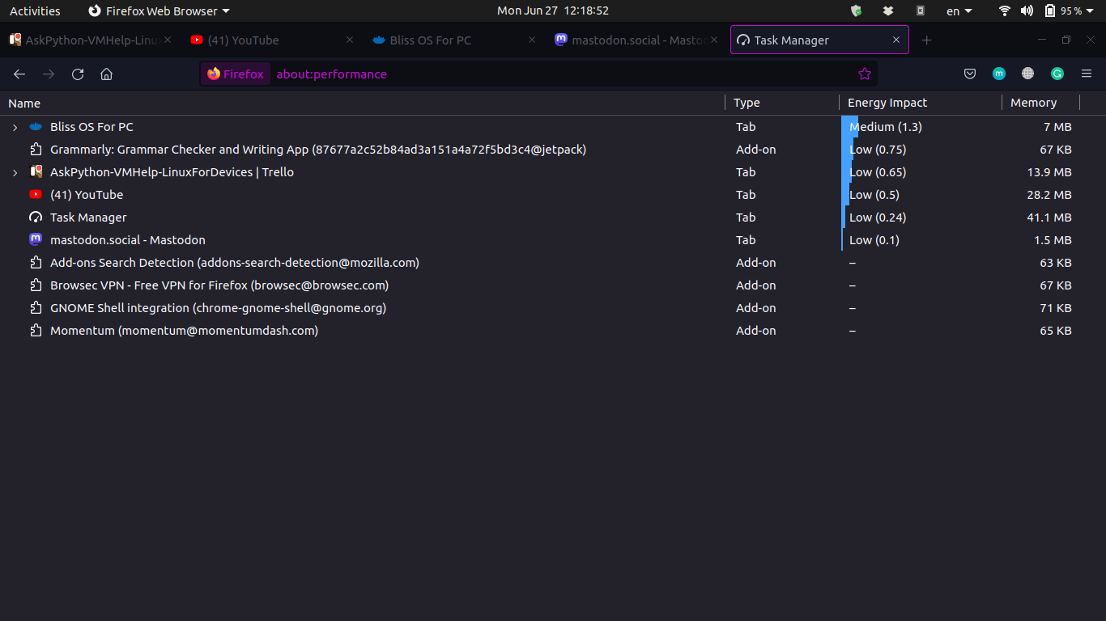Switch to the YouTube tab
The height and width of the screenshot is (621, 1106).
(259, 40)
